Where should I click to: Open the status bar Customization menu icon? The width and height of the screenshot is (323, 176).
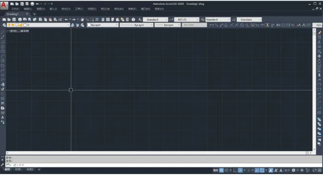320,170
